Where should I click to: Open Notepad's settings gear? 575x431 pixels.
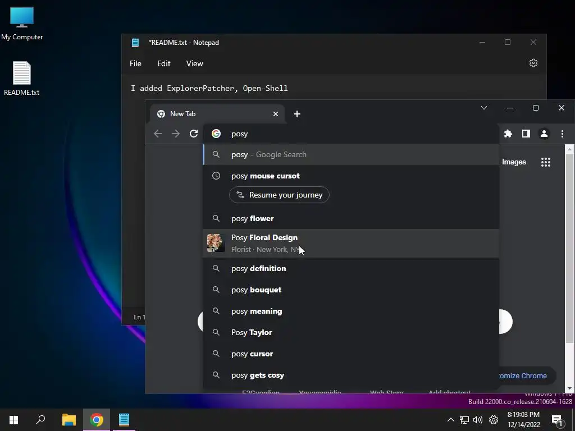click(x=533, y=63)
